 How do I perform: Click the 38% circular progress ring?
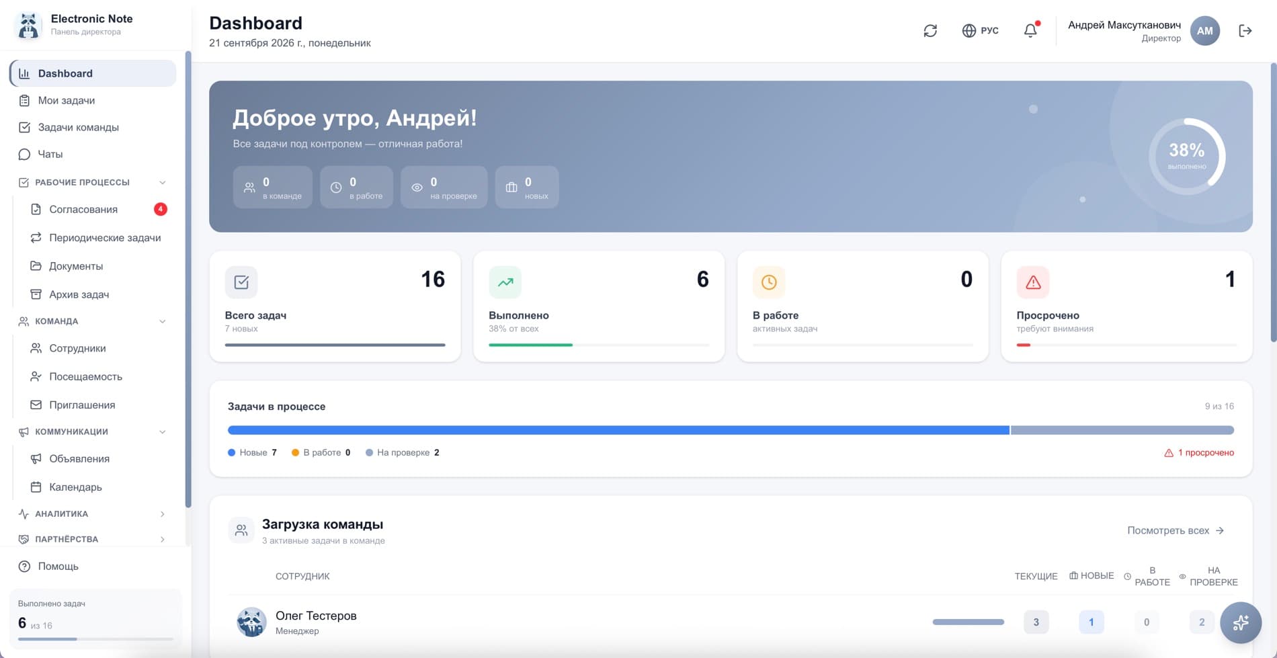[1187, 156]
